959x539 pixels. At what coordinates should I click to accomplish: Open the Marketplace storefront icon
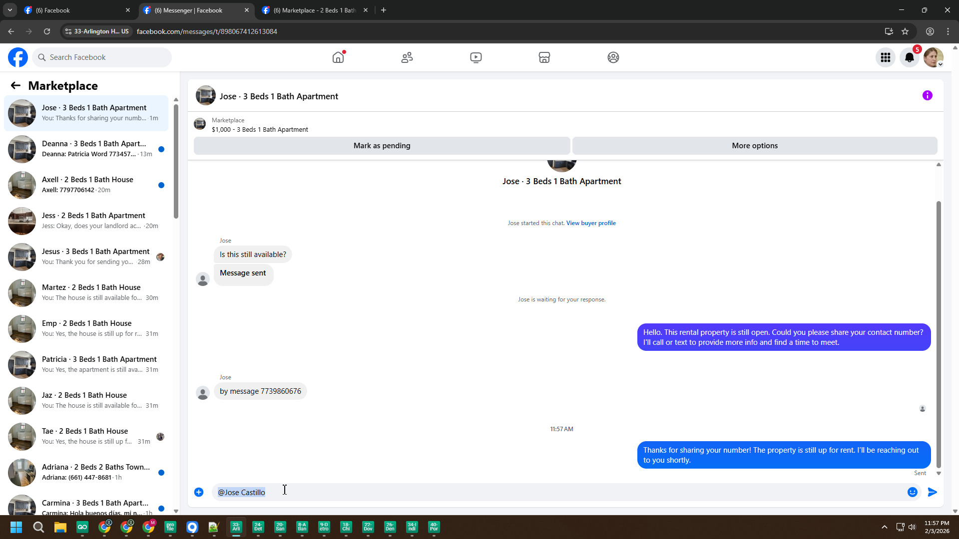click(544, 57)
